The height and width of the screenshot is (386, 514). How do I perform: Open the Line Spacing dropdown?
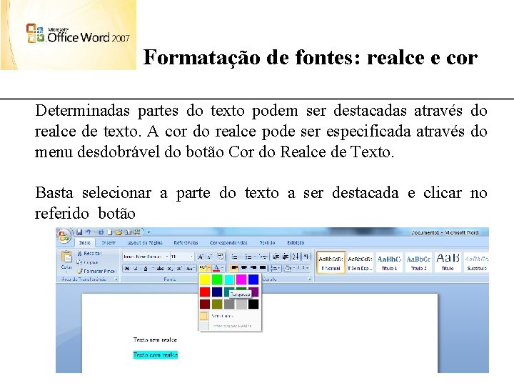tap(275, 269)
